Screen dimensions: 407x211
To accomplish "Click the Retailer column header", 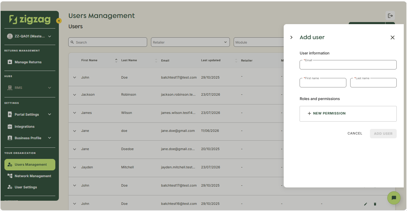I will click(x=247, y=61).
